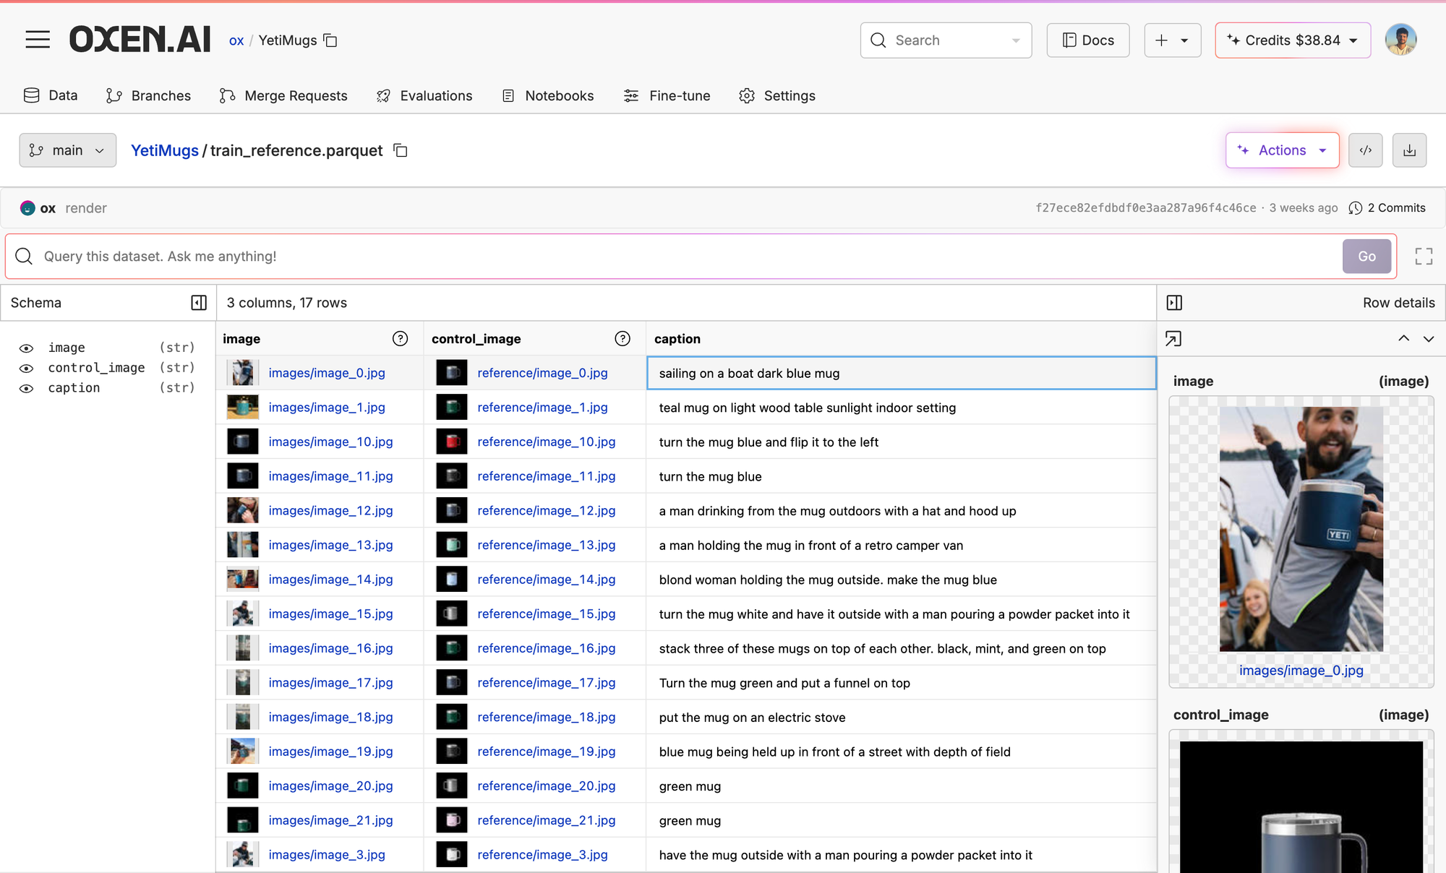Toggle visibility of image column
1446x873 pixels.
point(27,348)
